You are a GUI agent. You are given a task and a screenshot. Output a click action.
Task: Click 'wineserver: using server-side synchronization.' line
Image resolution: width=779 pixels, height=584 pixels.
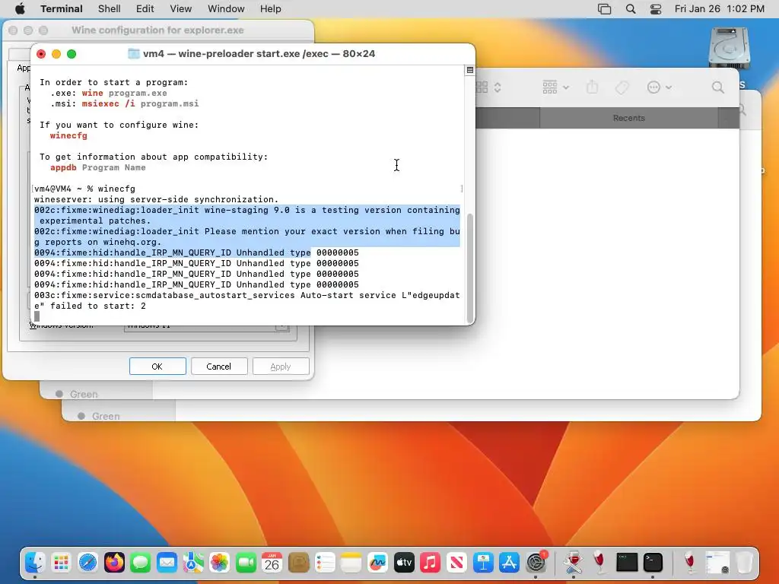coord(157,199)
